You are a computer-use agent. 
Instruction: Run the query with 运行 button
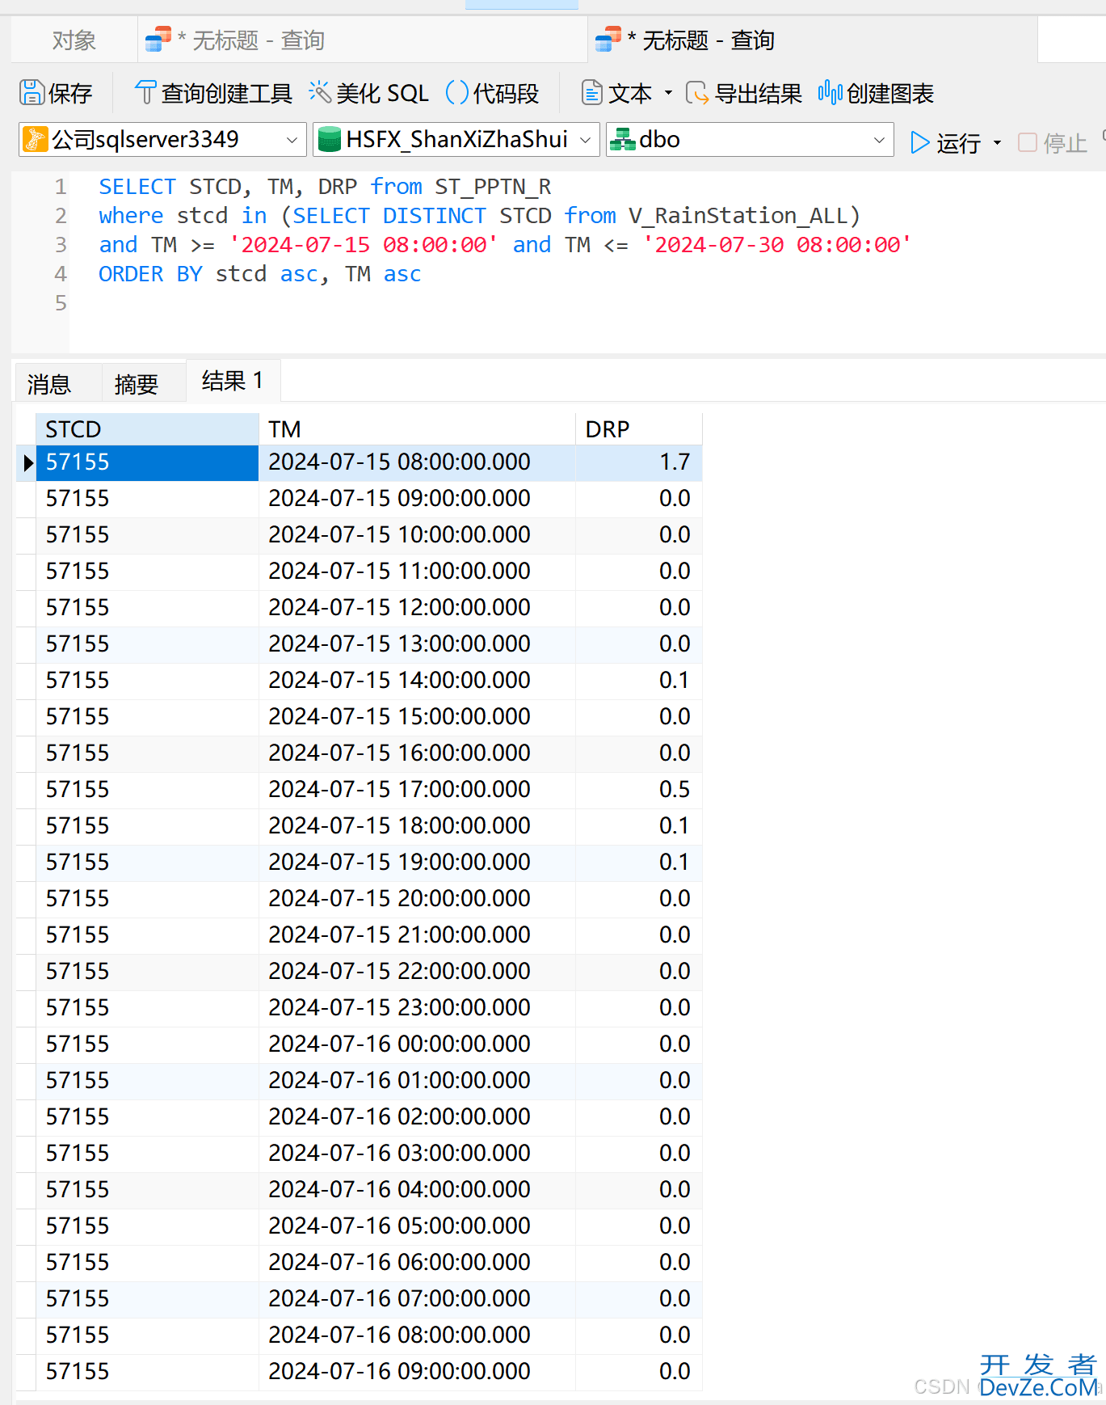(x=945, y=143)
